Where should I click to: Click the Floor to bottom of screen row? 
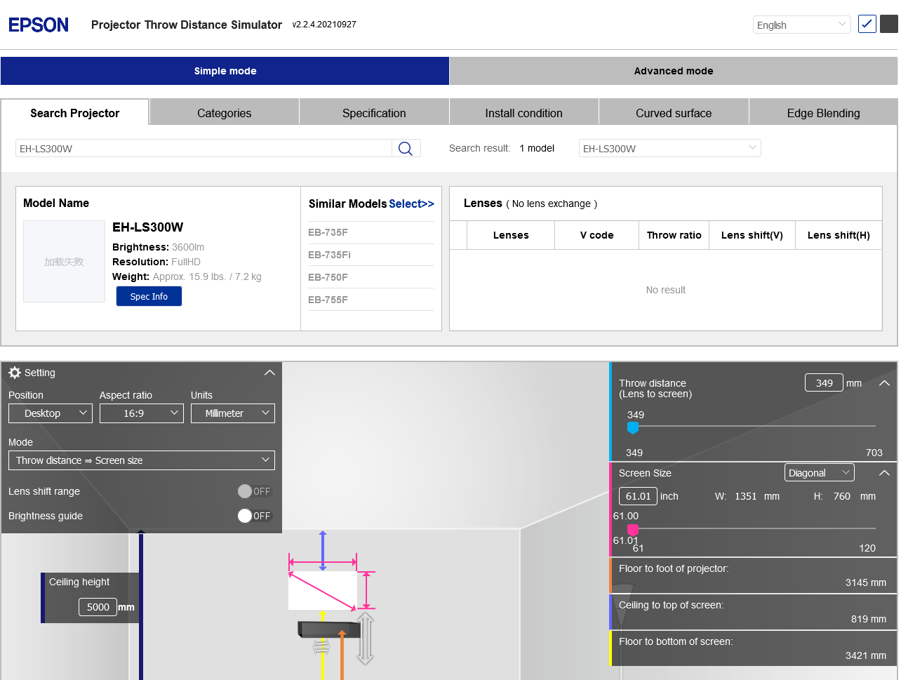(753, 648)
